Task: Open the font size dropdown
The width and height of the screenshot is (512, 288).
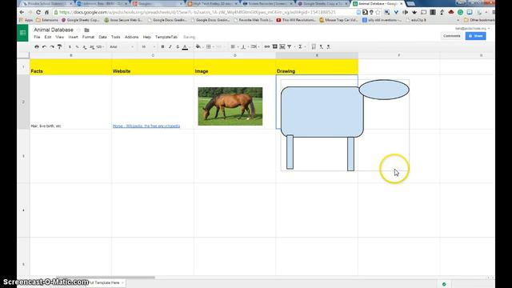Action: coord(148,46)
